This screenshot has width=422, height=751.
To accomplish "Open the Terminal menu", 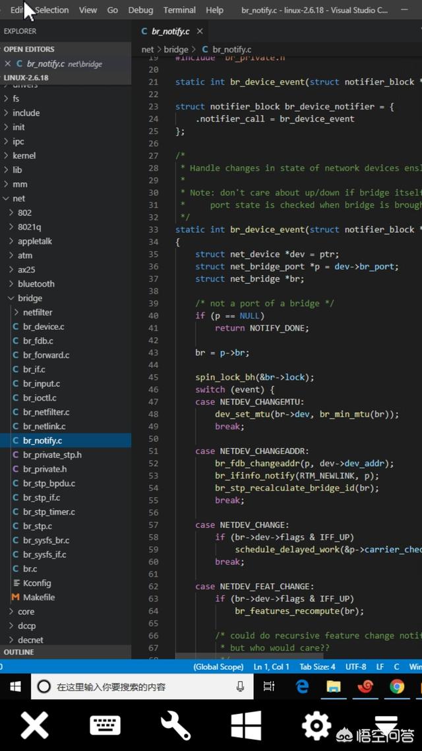I will click(x=179, y=10).
